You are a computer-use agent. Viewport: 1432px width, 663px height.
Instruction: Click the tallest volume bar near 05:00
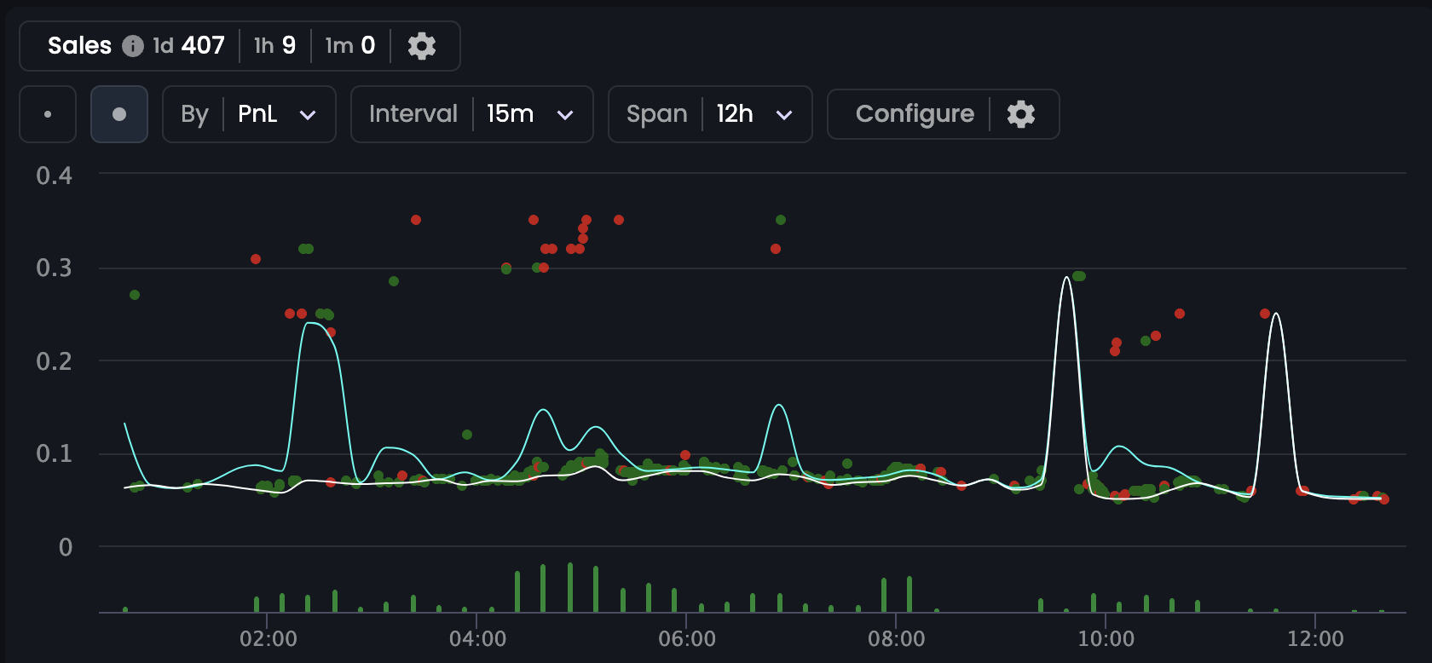point(569,587)
